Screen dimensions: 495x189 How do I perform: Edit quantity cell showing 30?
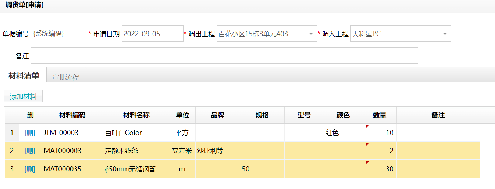click(380, 169)
